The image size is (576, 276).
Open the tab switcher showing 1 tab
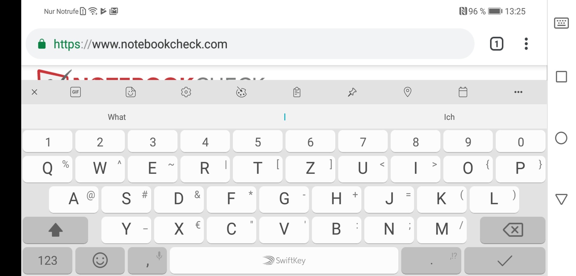(x=496, y=44)
